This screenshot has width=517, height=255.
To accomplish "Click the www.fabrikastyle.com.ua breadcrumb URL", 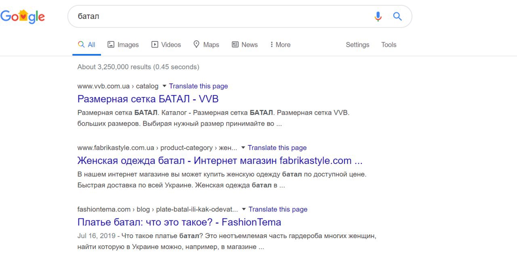I will click(157, 148).
